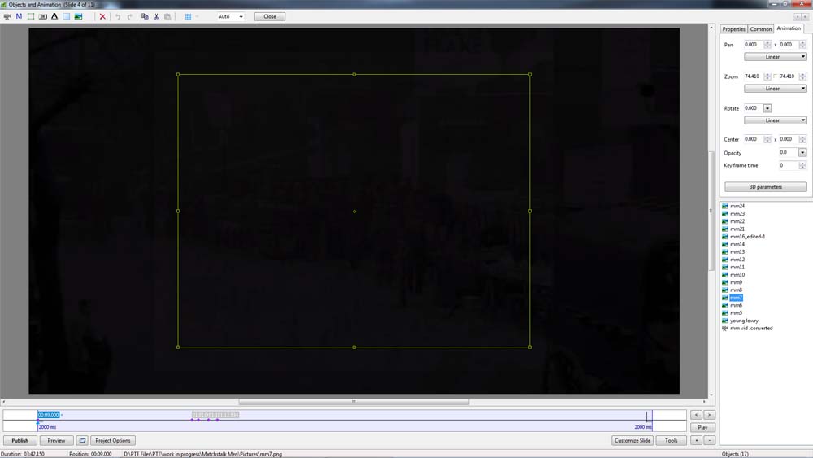The width and height of the screenshot is (813, 458).
Task: Click the 00:09.000 keyframe on the timeline
Action: pos(49,415)
